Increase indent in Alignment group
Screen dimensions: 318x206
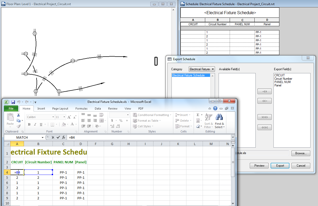[89, 126]
